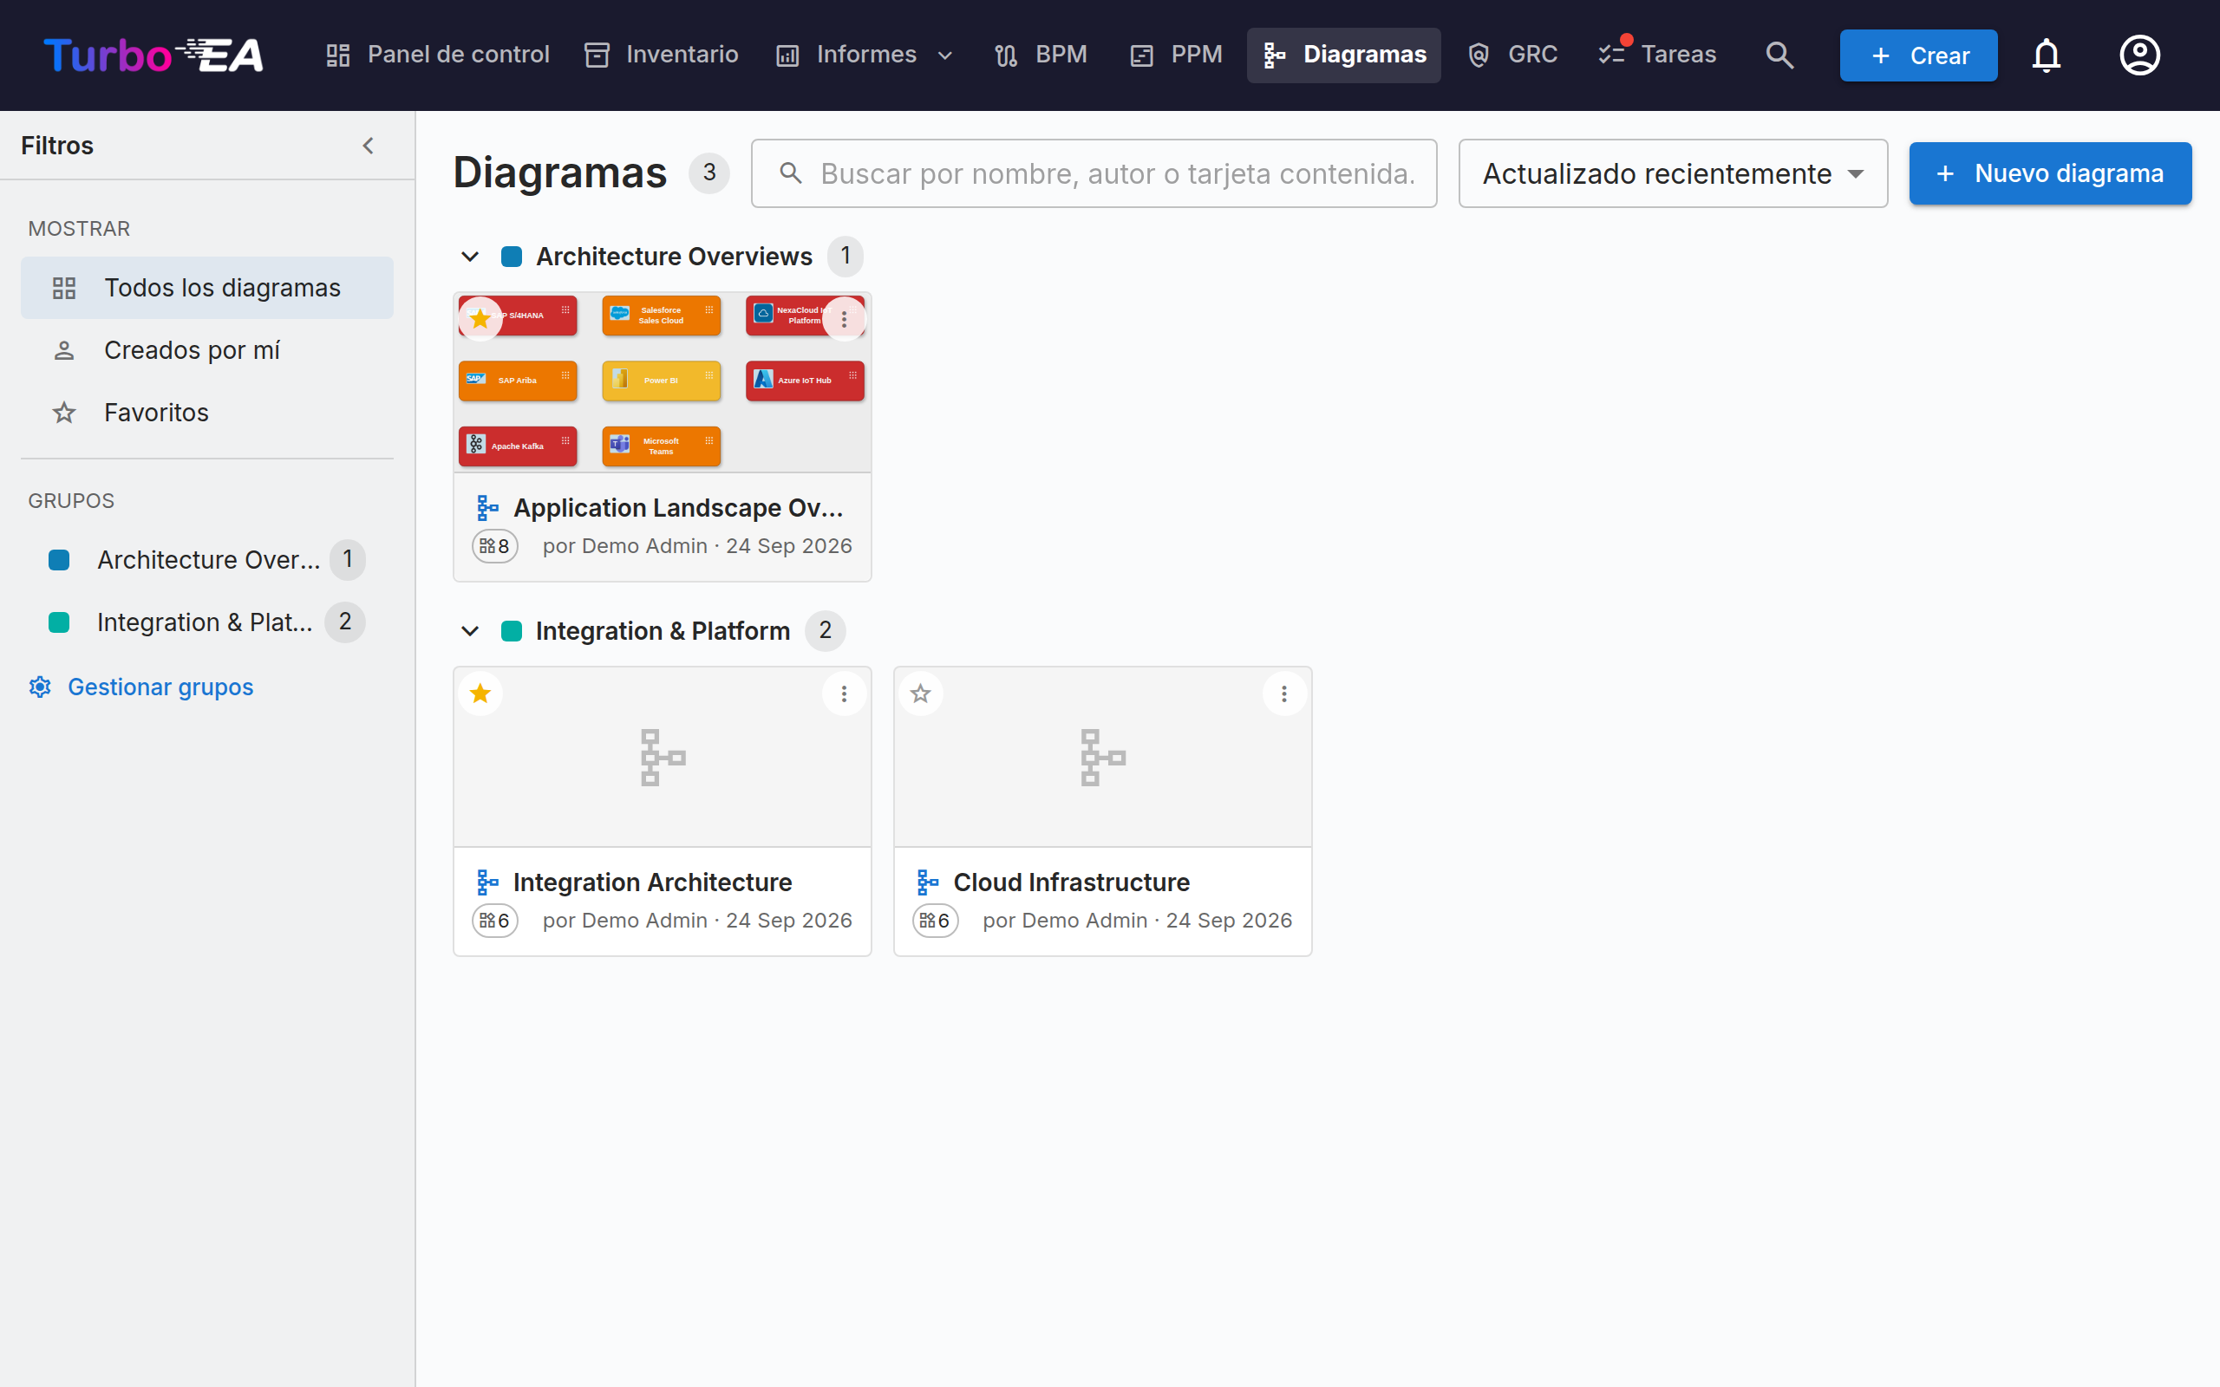Image resolution: width=2220 pixels, height=1387 pixels.
Task: Open three-dot menu on Integration Architecture card
Action: coord(844,693)
